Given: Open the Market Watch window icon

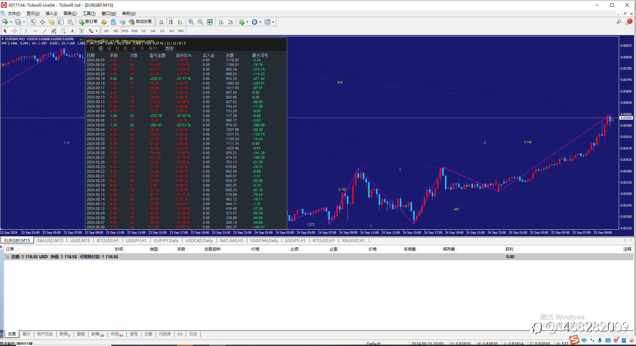Looking at the screenshot, I should click(x=33, y=22).
